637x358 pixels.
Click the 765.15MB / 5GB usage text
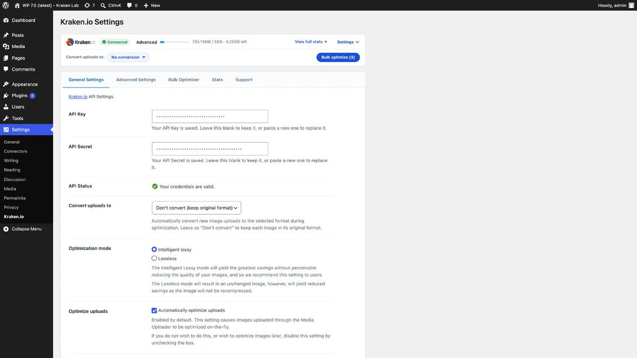pyautogui.click(x=219, y=42)
